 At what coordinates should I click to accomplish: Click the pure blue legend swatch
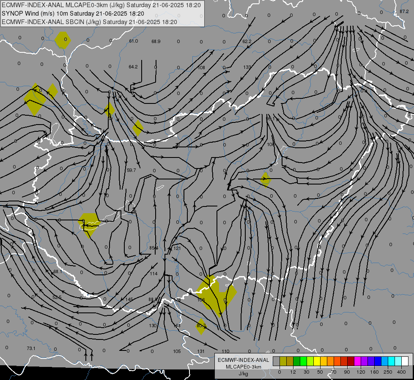[x=378, y=361]
